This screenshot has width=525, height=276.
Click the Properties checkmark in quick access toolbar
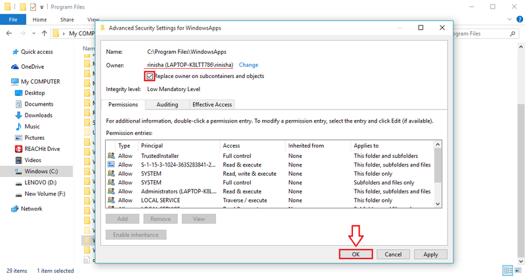coord(33,7)
